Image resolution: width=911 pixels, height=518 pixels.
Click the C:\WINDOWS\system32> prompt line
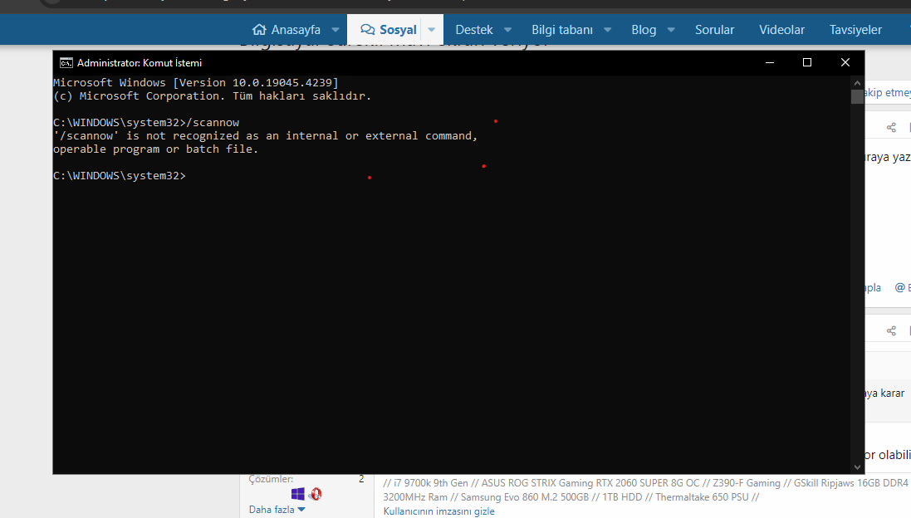(120, 175)
